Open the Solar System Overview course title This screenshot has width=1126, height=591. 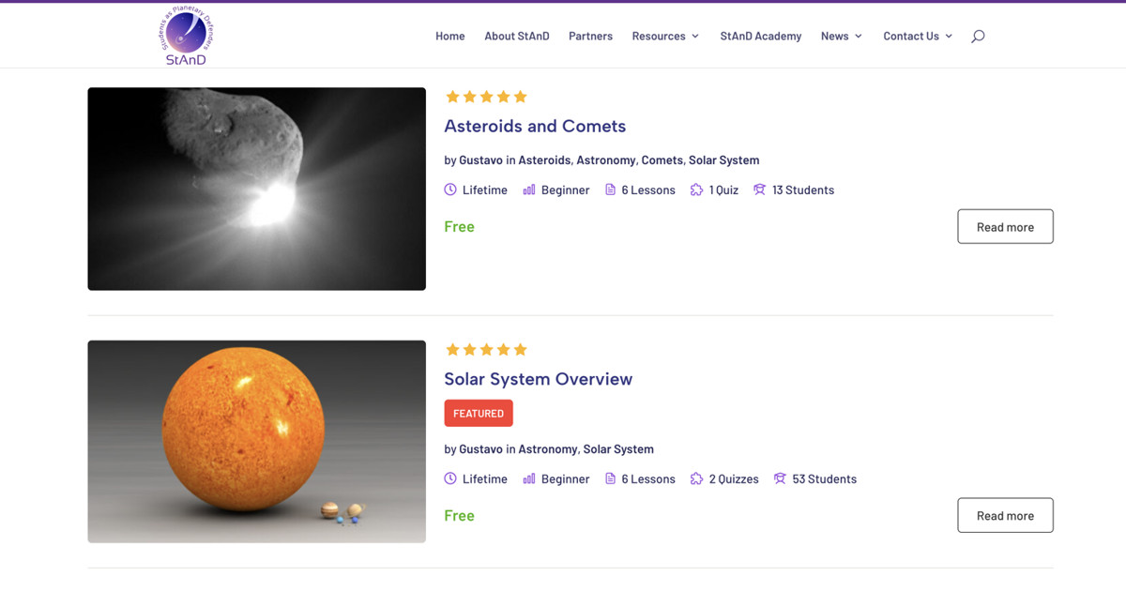click(538, 379)
